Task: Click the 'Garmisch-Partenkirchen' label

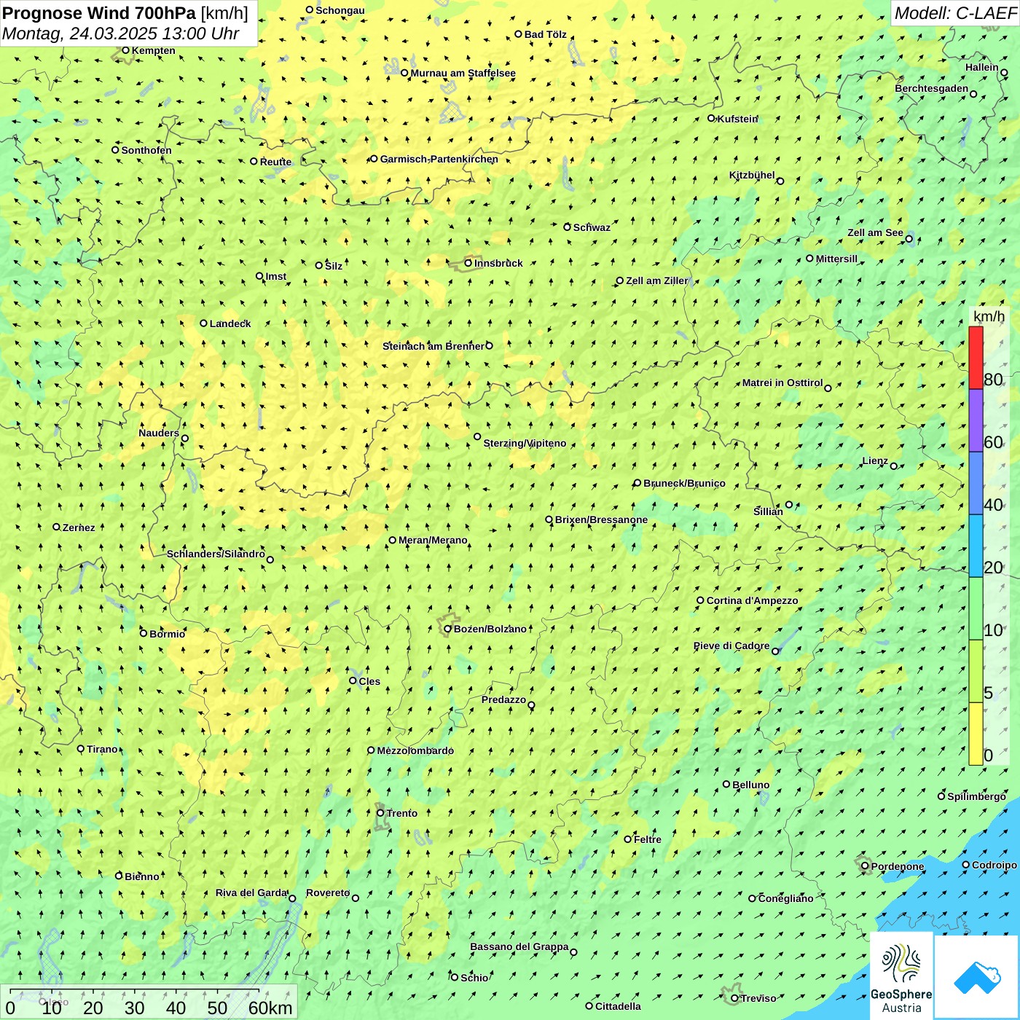Action: pyautogui.click(x=439, y=159)
